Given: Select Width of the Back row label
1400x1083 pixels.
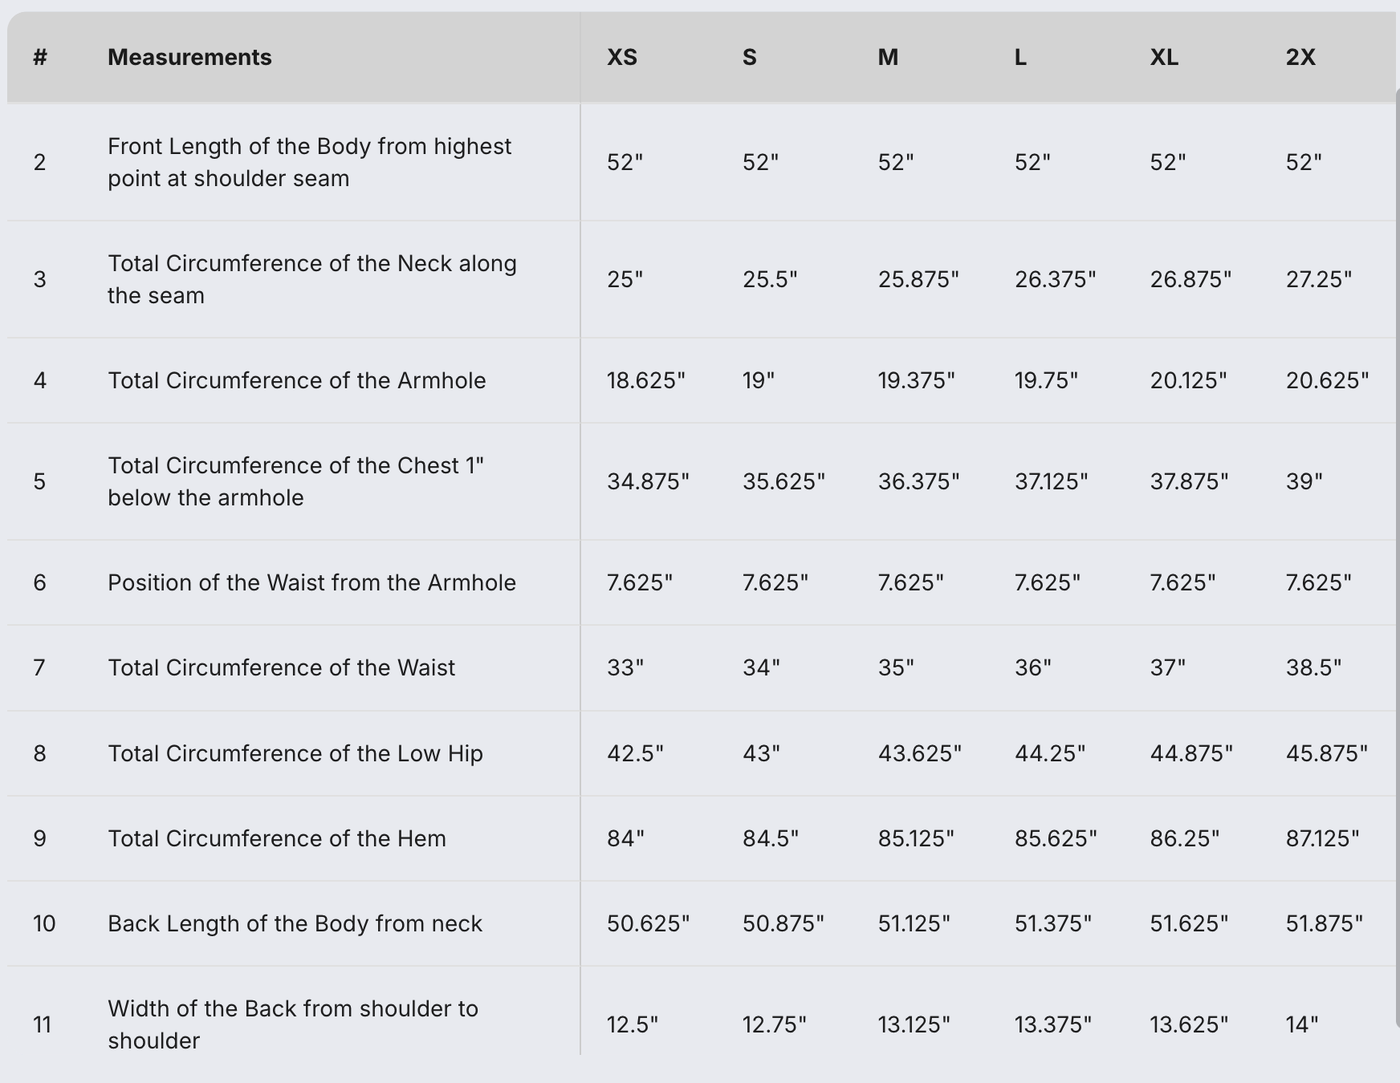Looking at the screenshot, I should 293,1024.
